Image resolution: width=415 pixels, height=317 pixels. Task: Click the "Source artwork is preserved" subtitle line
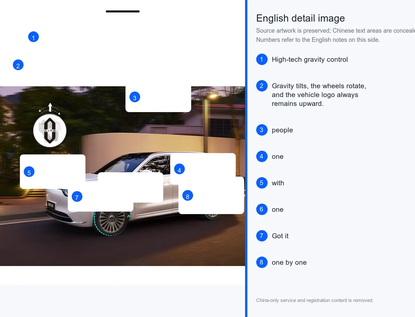pyautogui.click(x=336, y=31)
